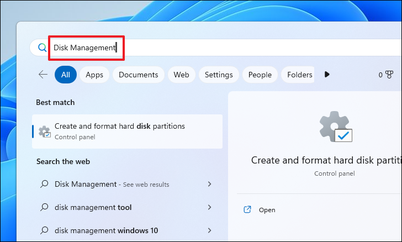The height and width of the screenshot is (242, 402).
Task: Click Disk Management - See web results suggestion
Action: 127,184
